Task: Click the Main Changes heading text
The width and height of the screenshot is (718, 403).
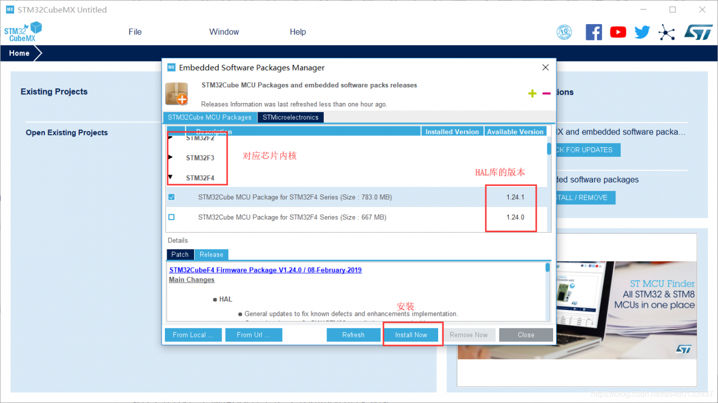Action: tap(192, 280)
